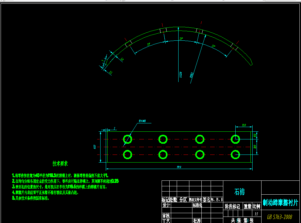Screen dimensions: 301x223
Task: Select the center angle dimension text on arc
Action: point(181,39)
